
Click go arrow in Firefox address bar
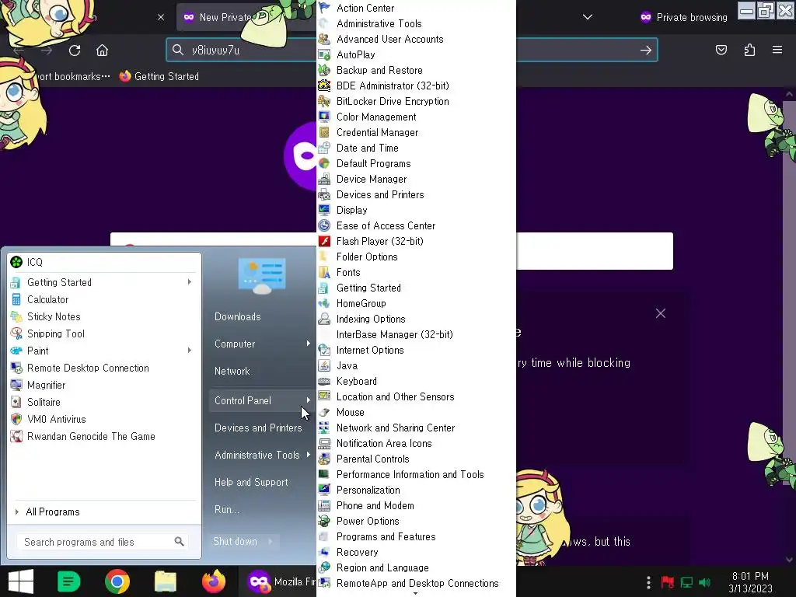point(646,51)
